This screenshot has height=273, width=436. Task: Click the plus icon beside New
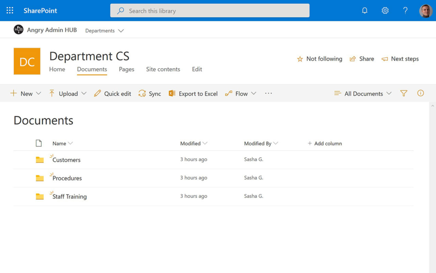(x=14, y=93)
